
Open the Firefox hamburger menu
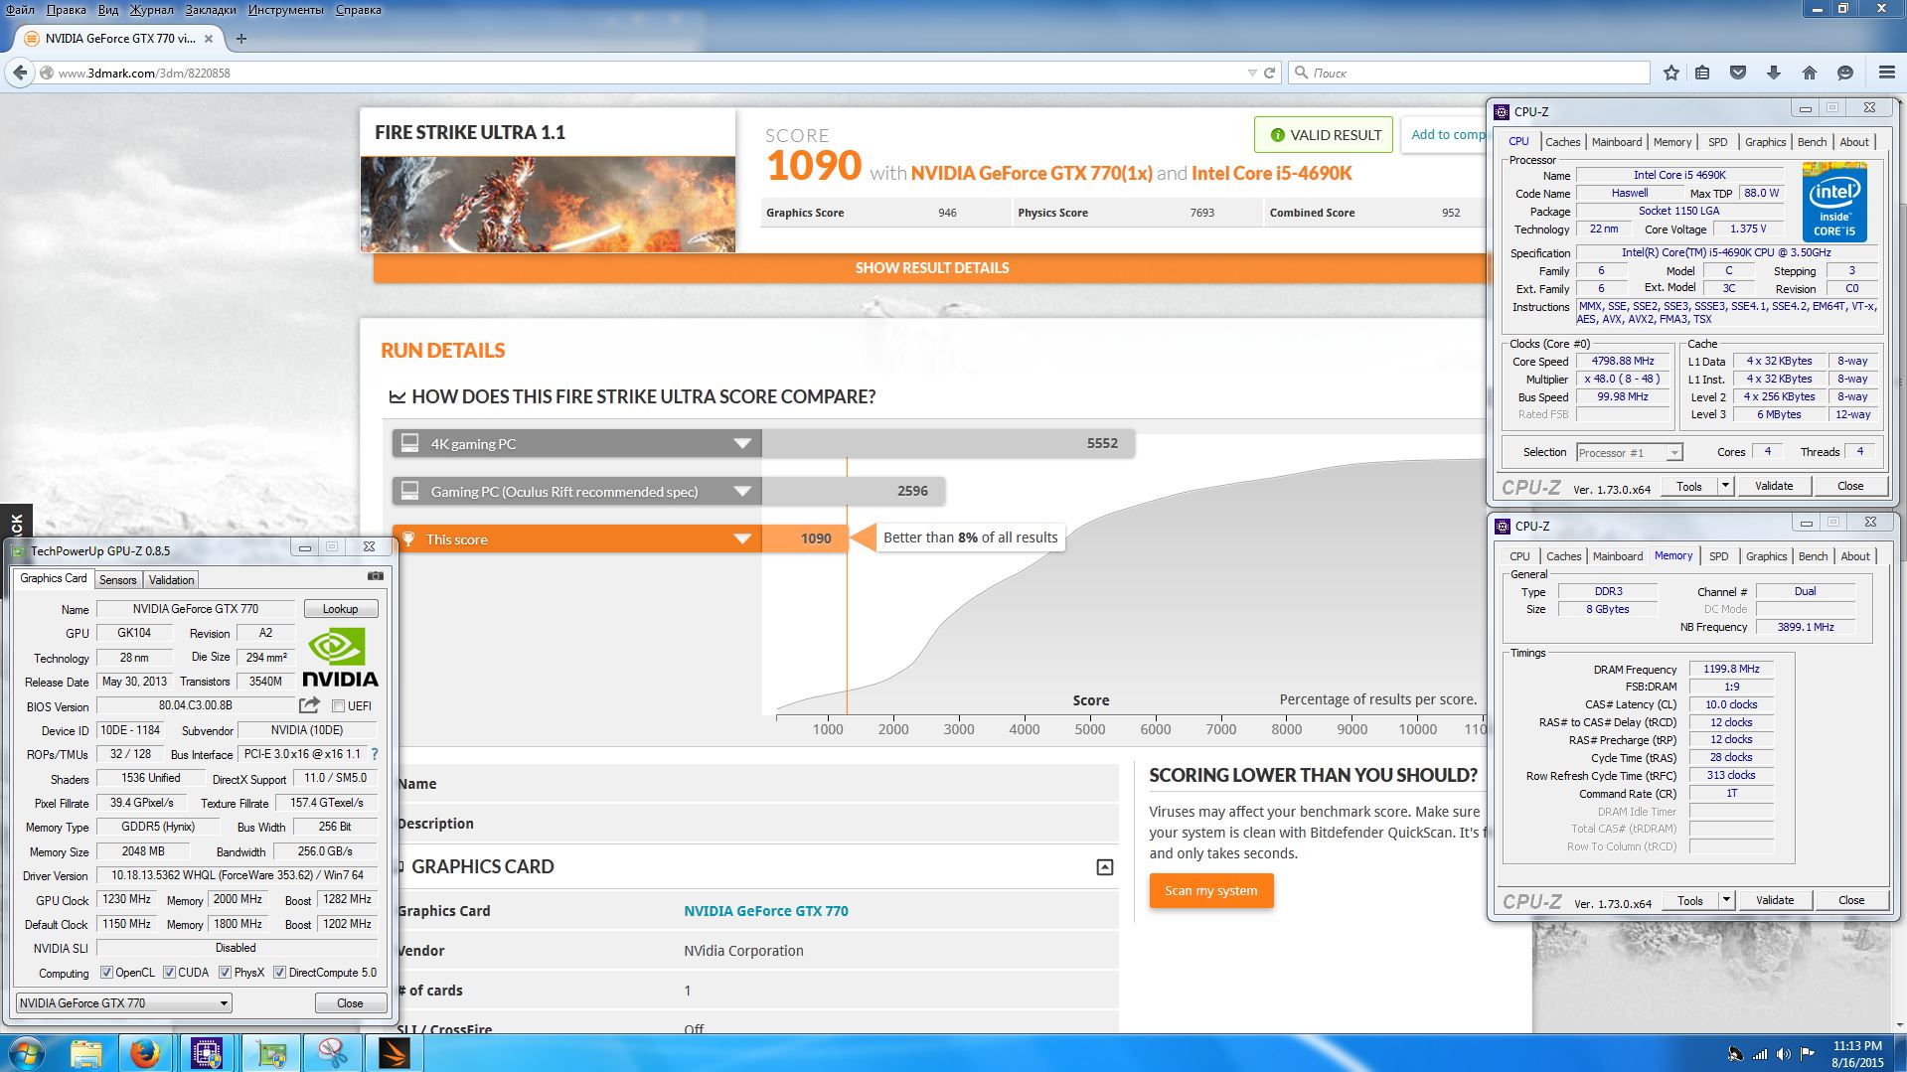point(1886,73)
